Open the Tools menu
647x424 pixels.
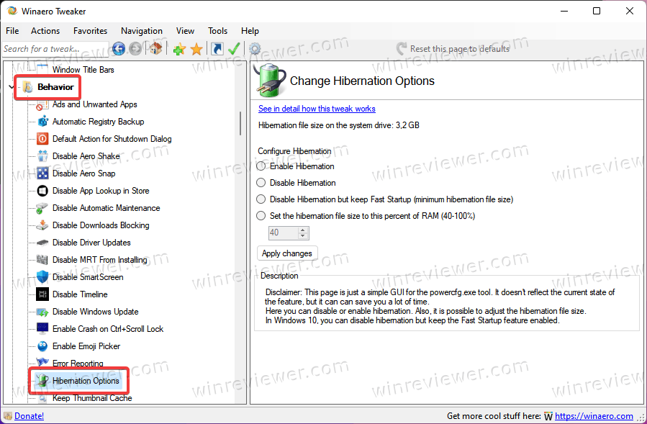[x=217, y=31]
